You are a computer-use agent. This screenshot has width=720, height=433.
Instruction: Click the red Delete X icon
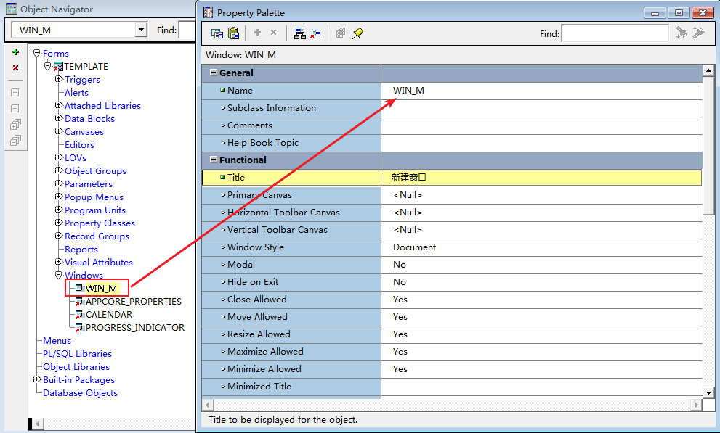[x=15, y=68]
